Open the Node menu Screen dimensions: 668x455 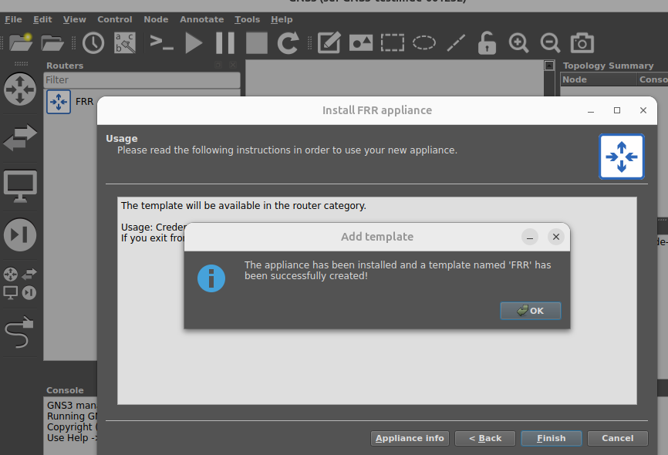[156, 19]
